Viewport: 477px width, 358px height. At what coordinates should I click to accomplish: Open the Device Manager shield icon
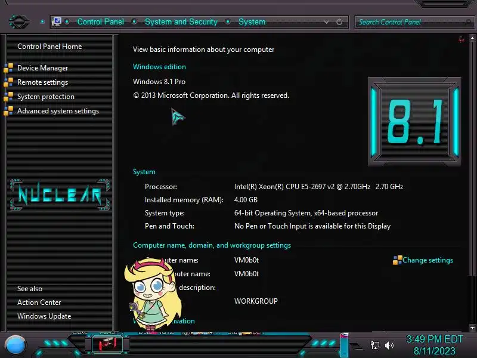(x=8, y=68)
